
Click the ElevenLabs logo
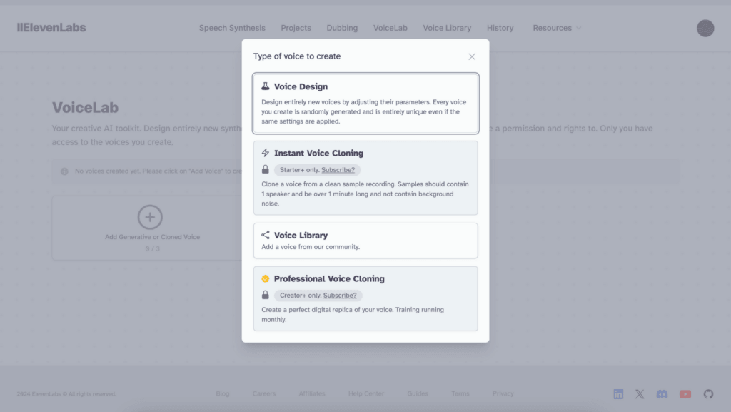(x=51, y=27)
